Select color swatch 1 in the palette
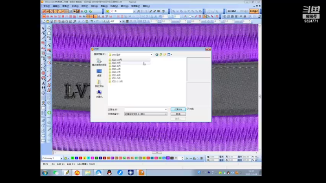Viewport: 326px width, 183px height. pyautogui.click(x=73, y=158)
